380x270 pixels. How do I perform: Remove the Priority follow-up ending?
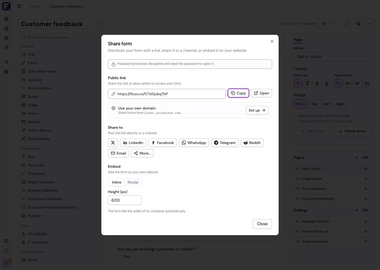pos(366,232)
